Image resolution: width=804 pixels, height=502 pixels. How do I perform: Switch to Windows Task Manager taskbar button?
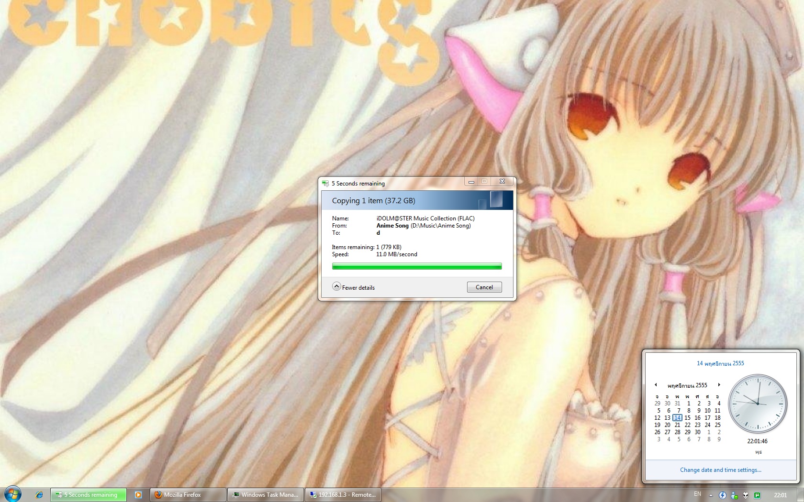[265, 495]
